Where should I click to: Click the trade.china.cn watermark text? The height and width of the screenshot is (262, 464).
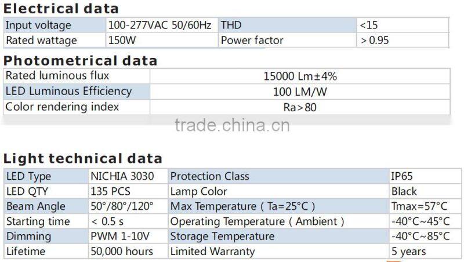[231, 125]
